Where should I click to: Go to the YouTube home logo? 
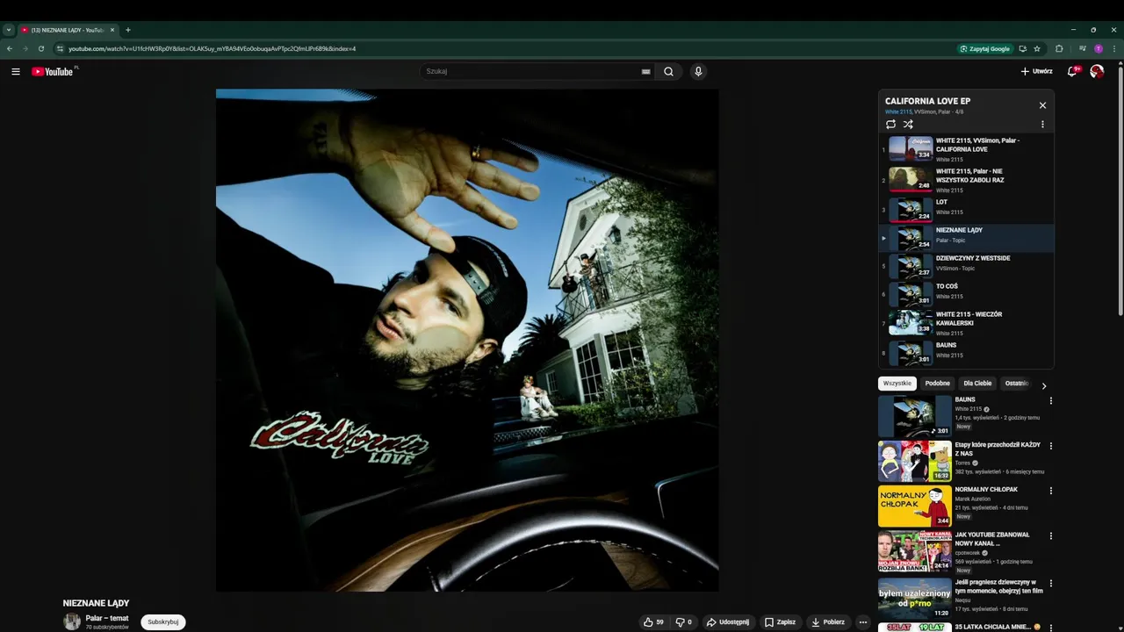(54, 72)
